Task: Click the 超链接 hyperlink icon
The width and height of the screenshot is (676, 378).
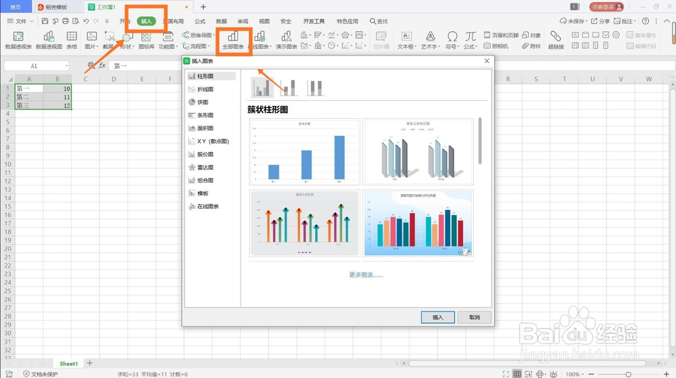Action: pos(556,40)
